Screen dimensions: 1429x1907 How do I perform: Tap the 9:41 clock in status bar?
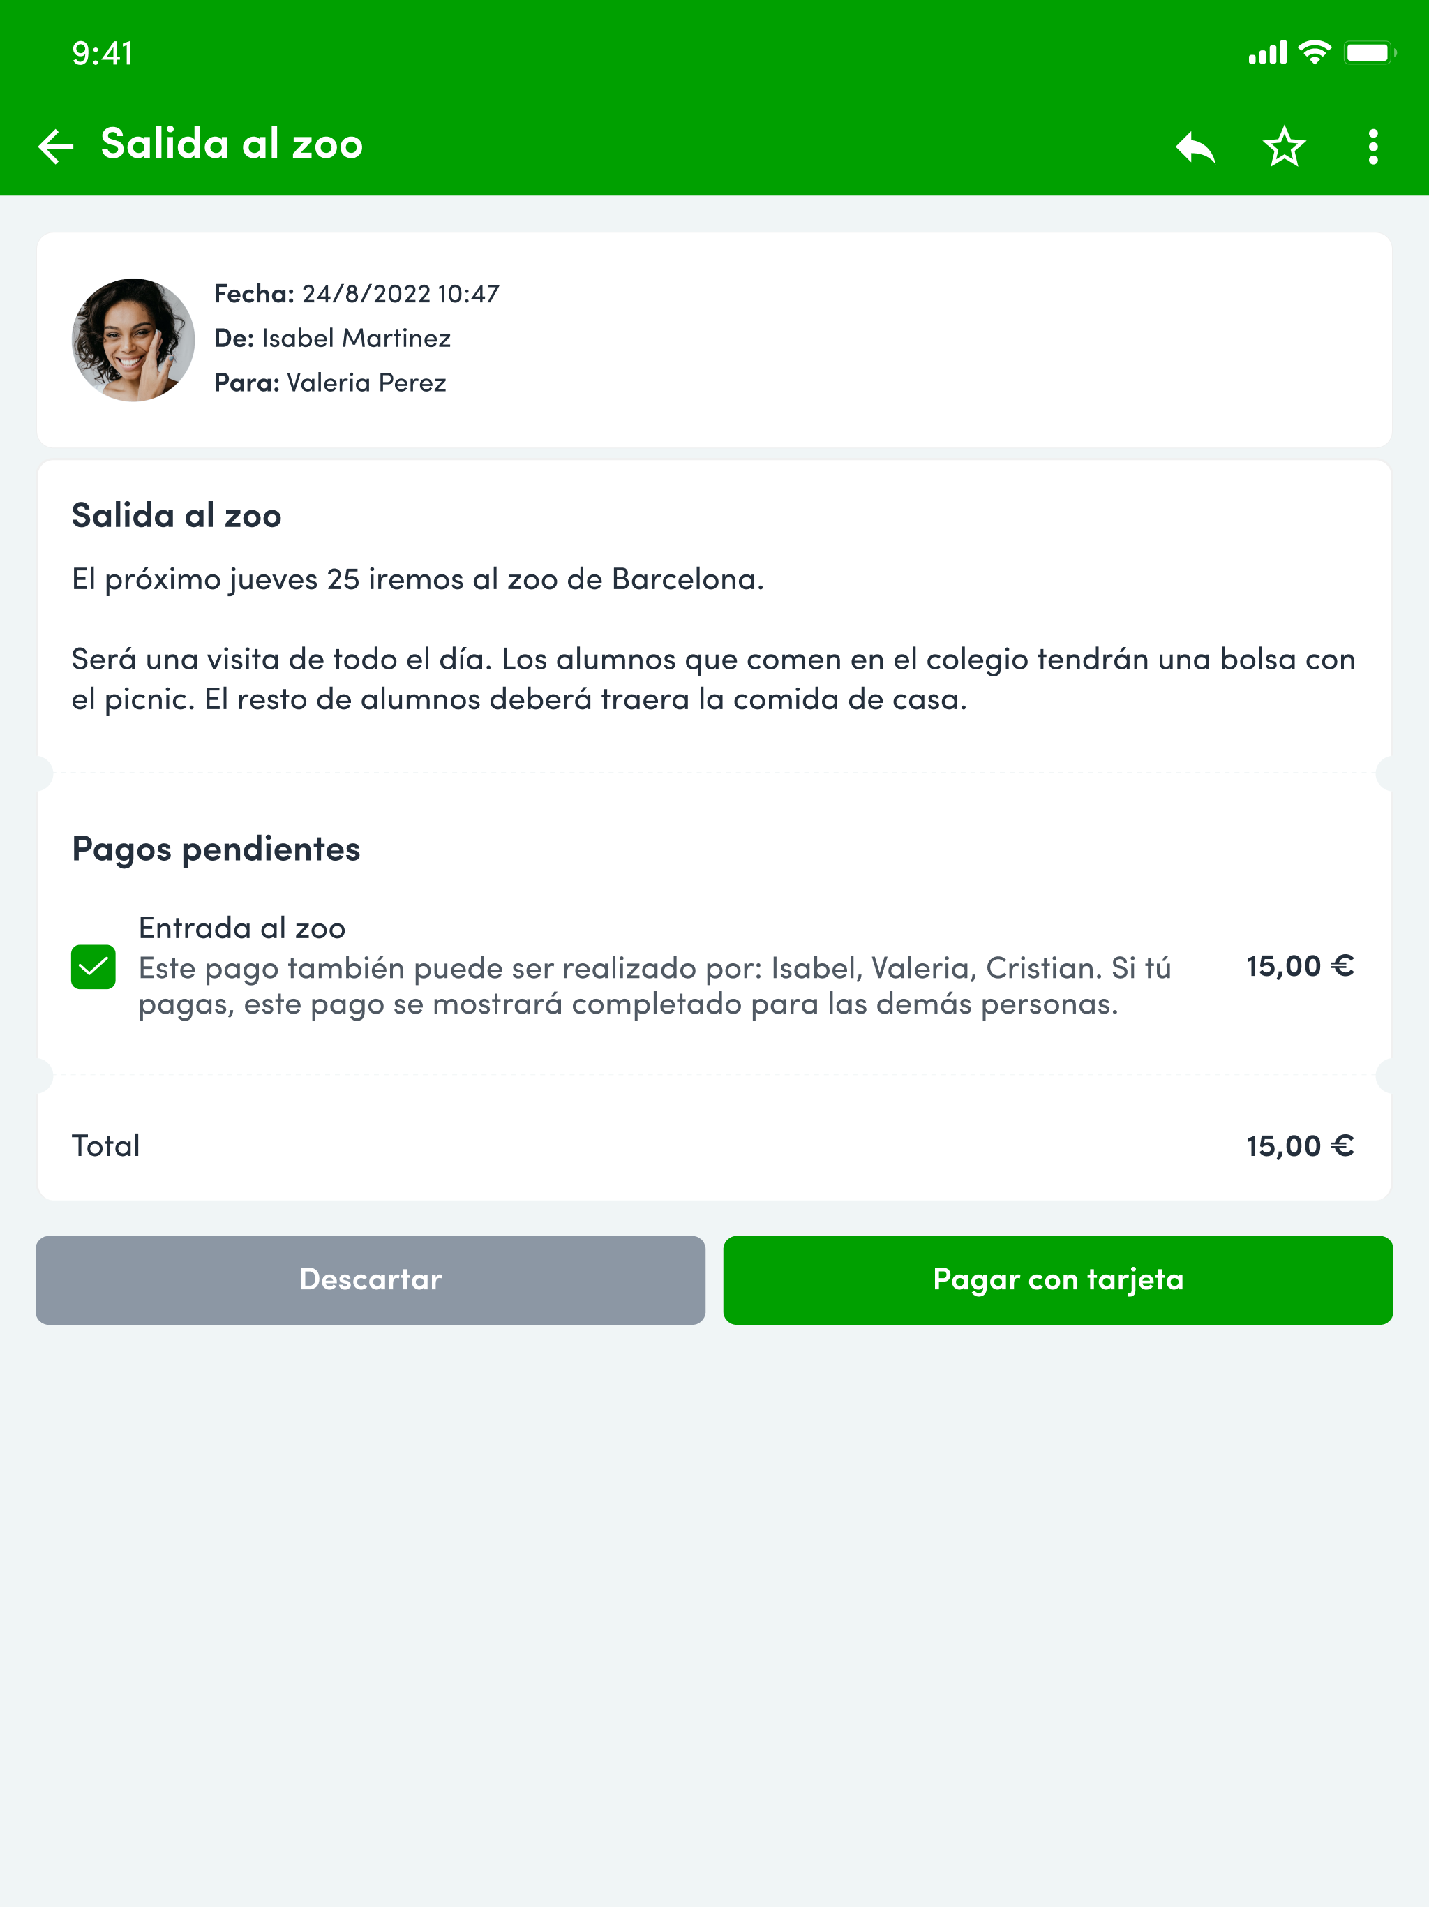pyautogui.click(x=103, y=54)
